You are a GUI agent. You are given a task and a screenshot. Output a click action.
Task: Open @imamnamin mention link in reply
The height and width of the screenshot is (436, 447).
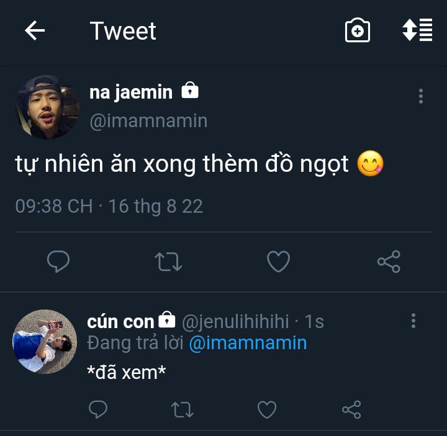click(x=247, y=343)
